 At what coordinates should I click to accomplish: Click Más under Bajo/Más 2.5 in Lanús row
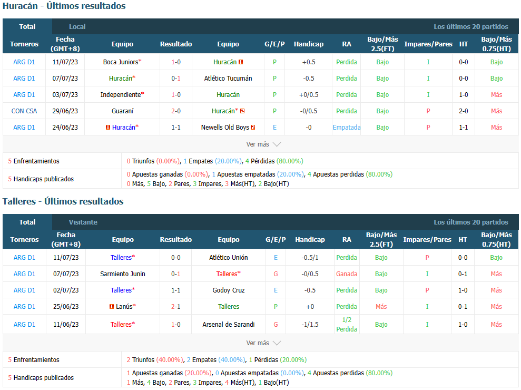tap(381, 307)
